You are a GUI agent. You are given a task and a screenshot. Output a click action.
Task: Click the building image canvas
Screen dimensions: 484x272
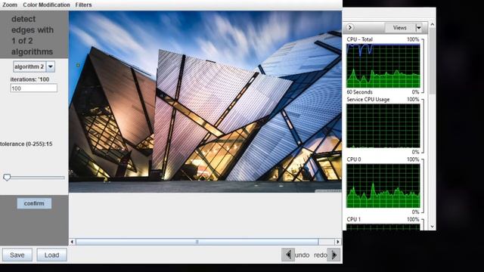click(205, 102)
